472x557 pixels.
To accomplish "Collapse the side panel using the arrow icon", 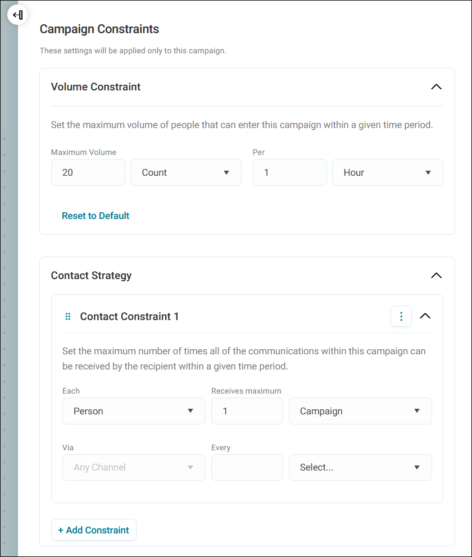I will 17,15.
